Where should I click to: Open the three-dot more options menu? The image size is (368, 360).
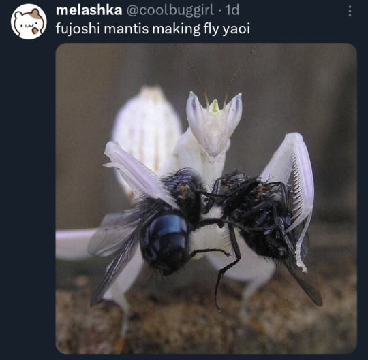point(350,11)
